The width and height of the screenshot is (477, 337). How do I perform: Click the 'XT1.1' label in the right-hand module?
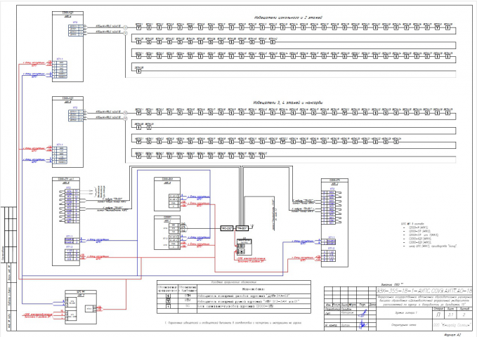tap(332, 237)
